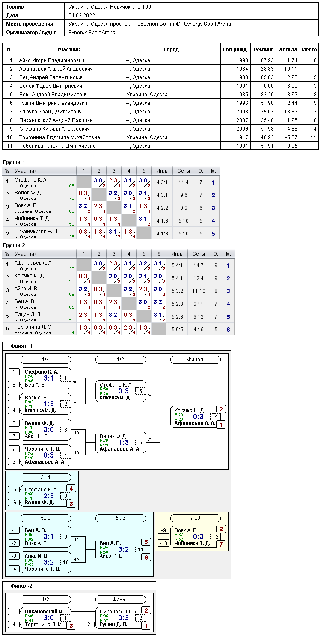Click Торгонина Л. М. row in Группа-2
Image resolution: width=321 pixels, height=637 pixels.
[119, 329]
